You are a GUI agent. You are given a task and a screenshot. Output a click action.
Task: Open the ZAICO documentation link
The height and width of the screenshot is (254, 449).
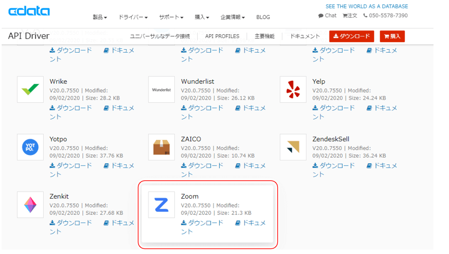[251, 165]
